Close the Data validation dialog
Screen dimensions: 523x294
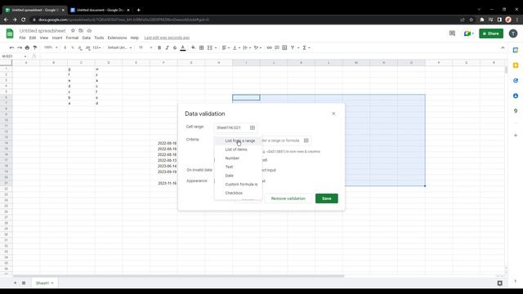(x=333, y=114)
